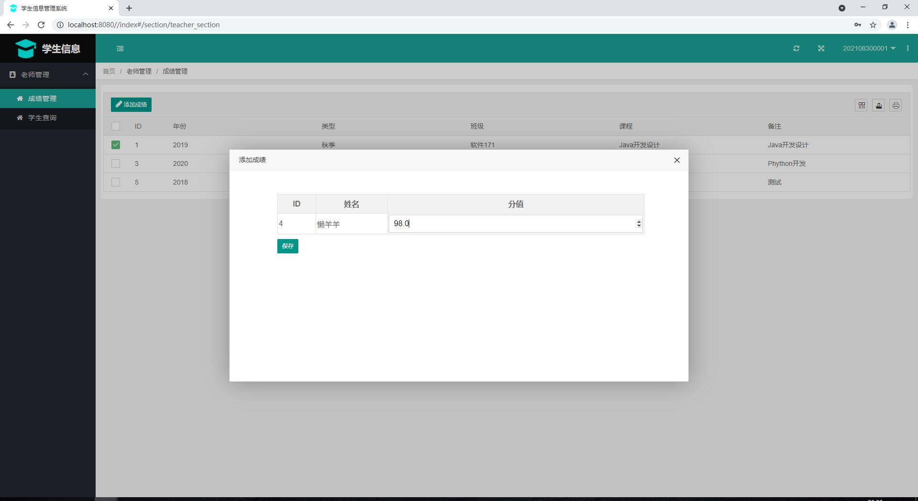Open column display settings with the grid icon
Screen dimensions: 918x501
coord(861,105)
